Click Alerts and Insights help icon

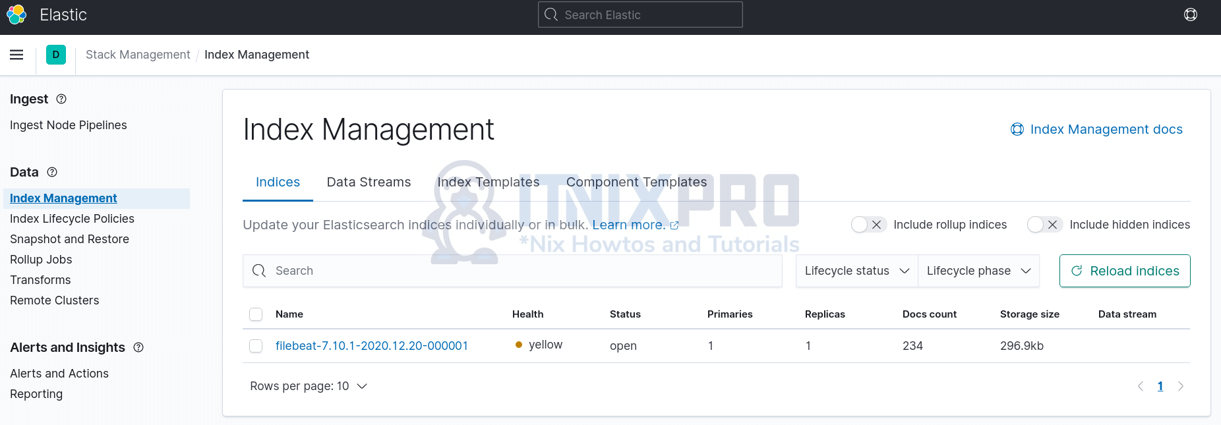tap(138, 347)
